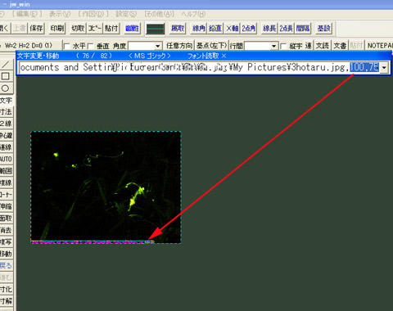Image resolution: width=393 pixels, height=311 pixels.
Task: Enable the 垂直 vertical checkbox
Action: tap(90, 46)
